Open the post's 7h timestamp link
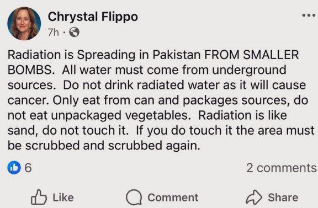 click(x=54, y=32)
